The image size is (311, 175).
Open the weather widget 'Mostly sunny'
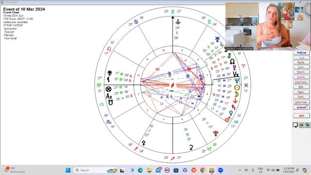[15, 170]
